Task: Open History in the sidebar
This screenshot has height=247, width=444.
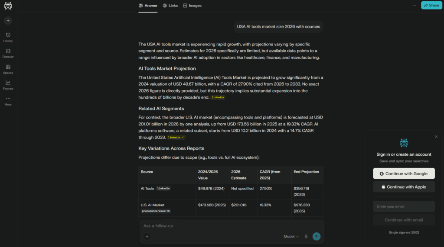Action: [8, 37]
